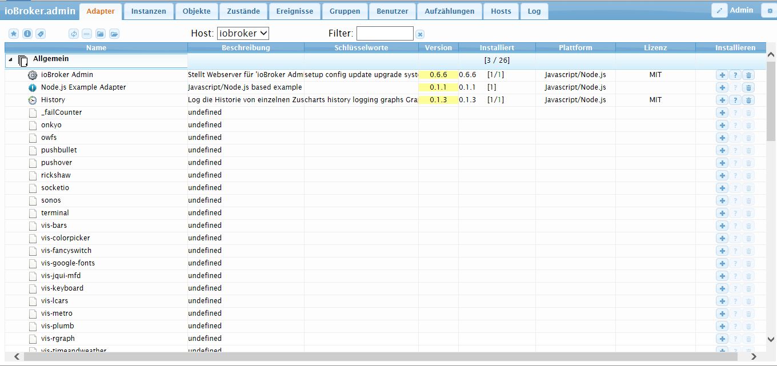Focus the Filter text field
777x366 pixels.
[x=385, y=34]
